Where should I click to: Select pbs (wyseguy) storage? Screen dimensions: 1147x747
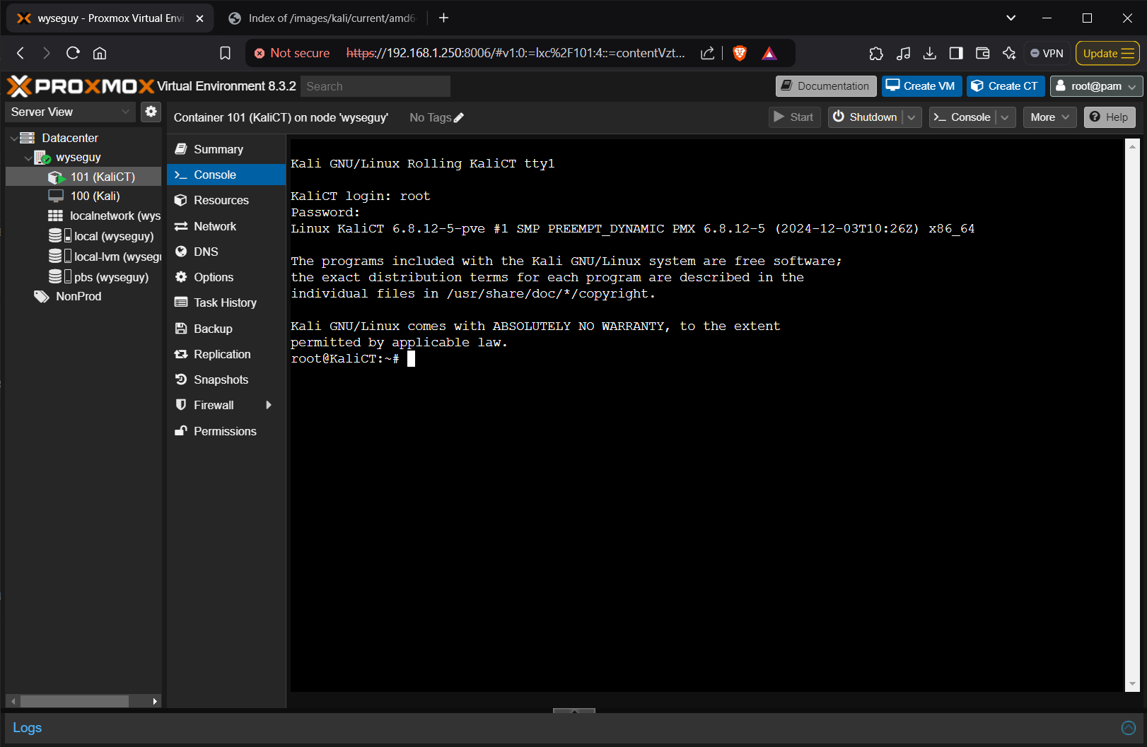point(83,277)
